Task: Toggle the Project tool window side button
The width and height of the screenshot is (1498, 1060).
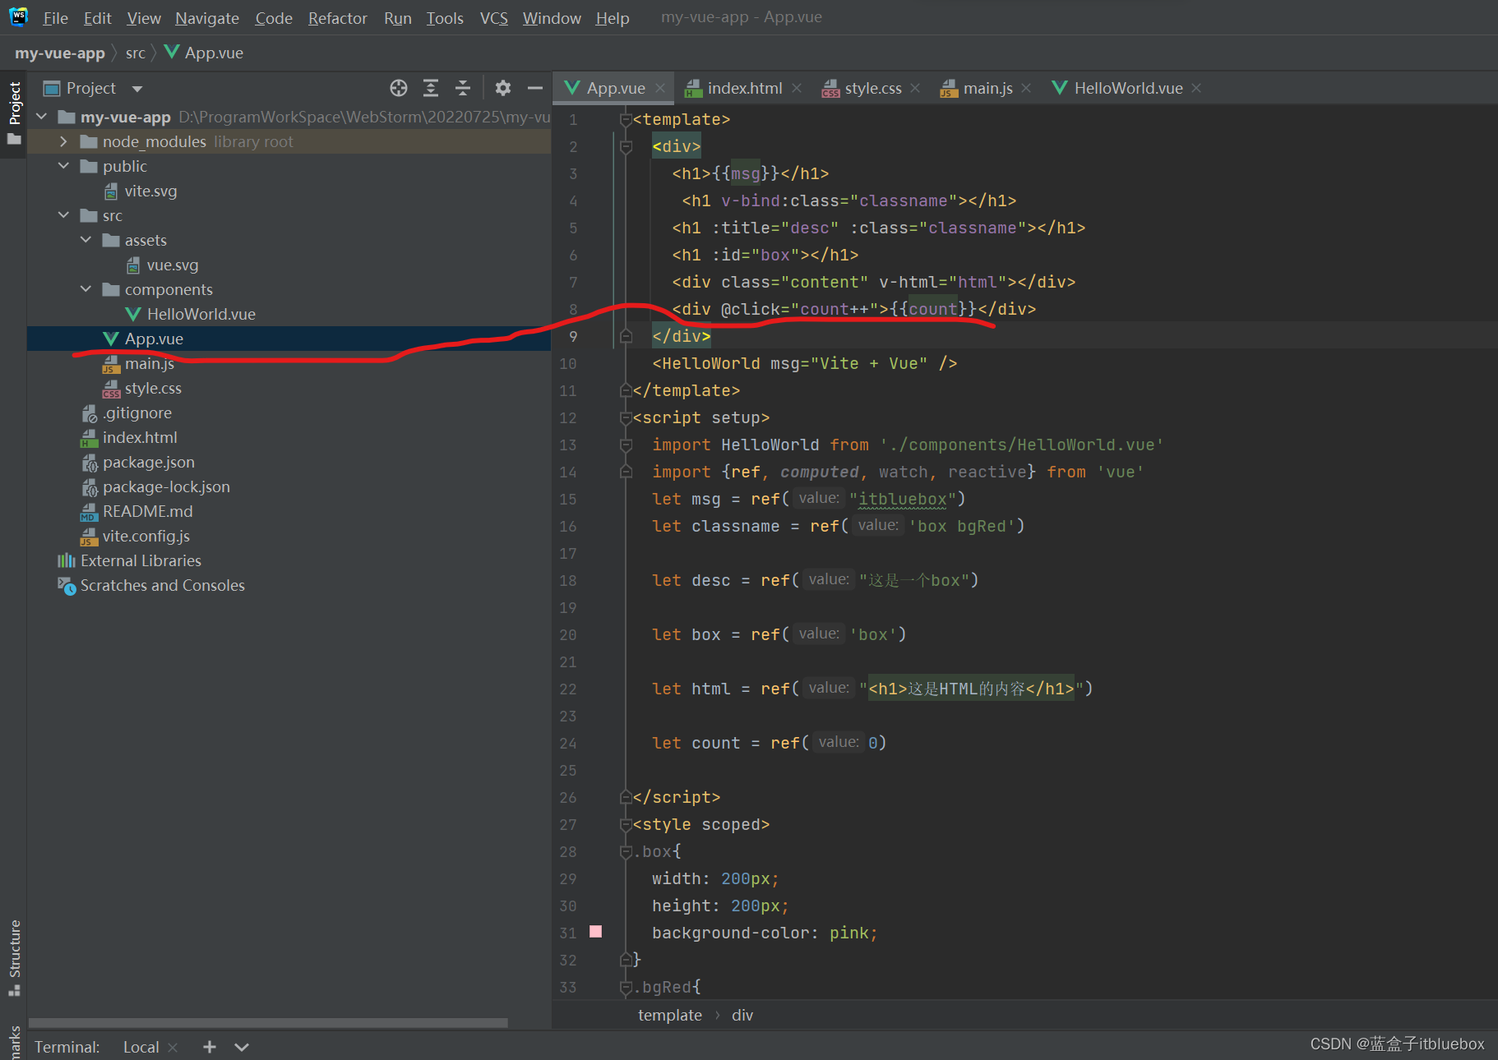Action: 14,113
